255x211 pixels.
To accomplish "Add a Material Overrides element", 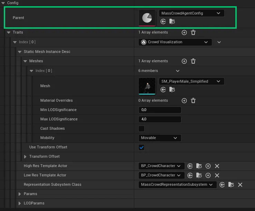I will pyautogui.click(x=184, y=101).
